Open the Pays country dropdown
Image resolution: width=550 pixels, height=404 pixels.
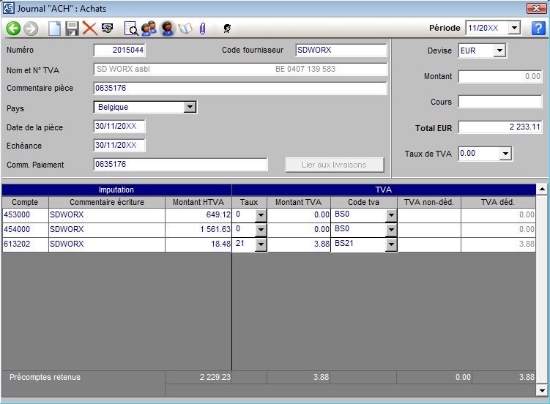click(x=190, y=107)
